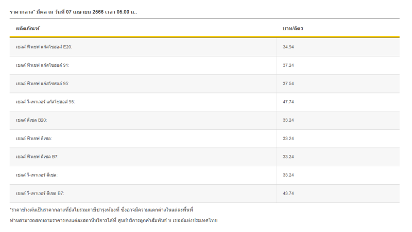Image resolution: width=412 pixels, height=232 pixels.
Task: Click the ผลิตภัณฑ์ column header
Action: pyautogui.click(x=28, y=28)
